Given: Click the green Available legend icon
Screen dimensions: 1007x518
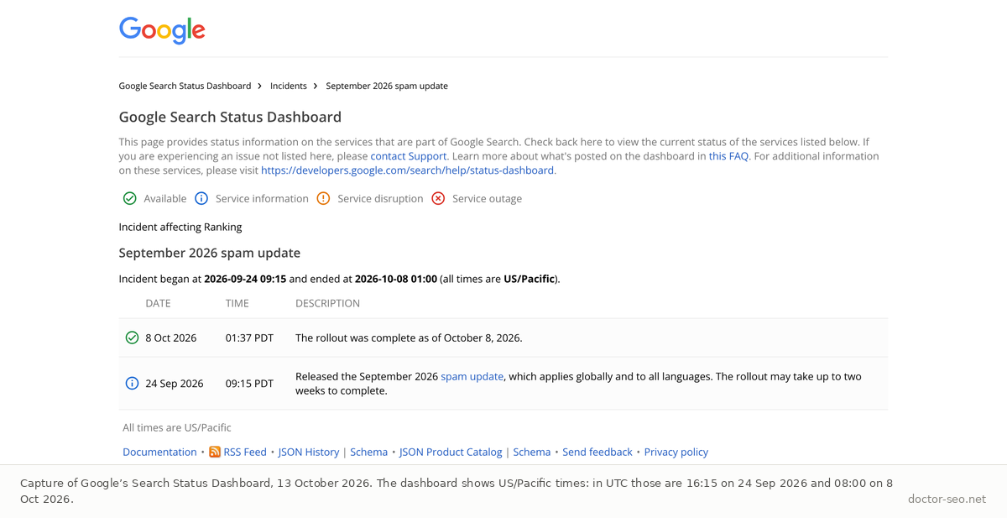Looking at the screenshot, I should tap(130, 198).
